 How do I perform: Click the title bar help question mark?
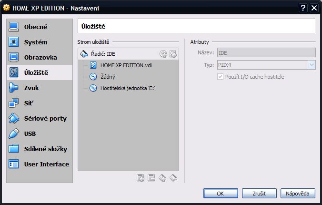coord(303,8)
